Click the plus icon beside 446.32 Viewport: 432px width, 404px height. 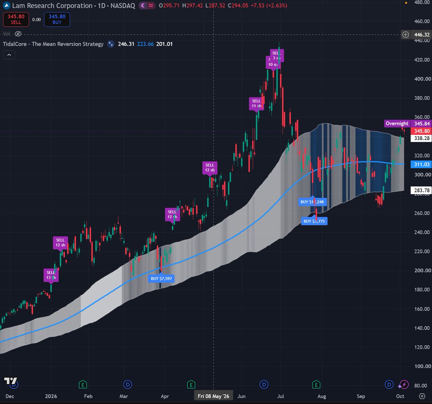click(406, 35)
